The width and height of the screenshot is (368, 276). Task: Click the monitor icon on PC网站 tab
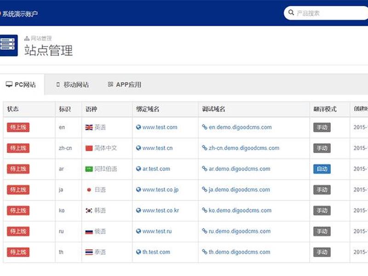[9, 84]
